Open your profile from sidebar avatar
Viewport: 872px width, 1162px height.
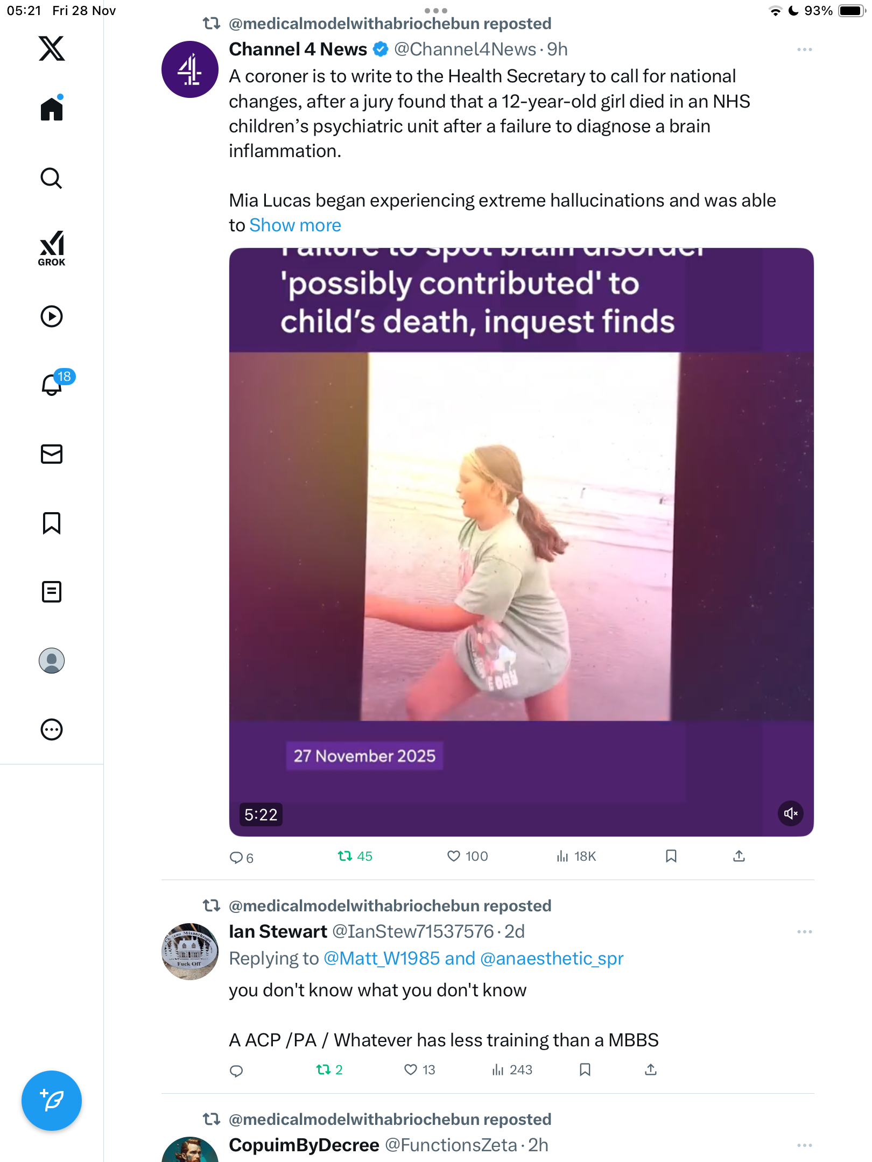[x=52, y=661]
